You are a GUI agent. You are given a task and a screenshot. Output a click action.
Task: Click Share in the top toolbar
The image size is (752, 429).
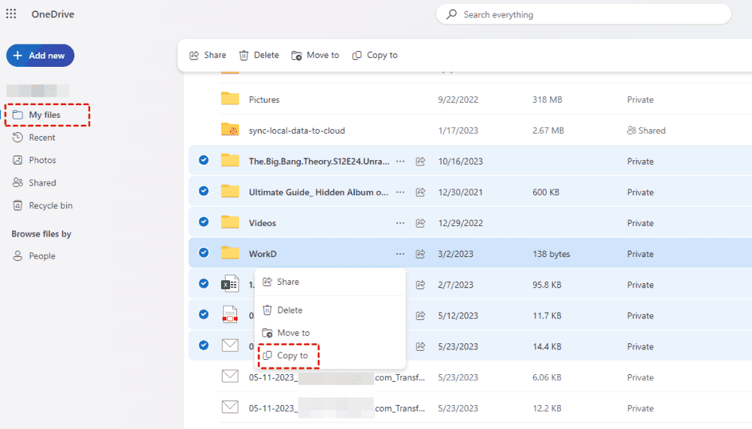pyautogui.click(x=208, y=55)
